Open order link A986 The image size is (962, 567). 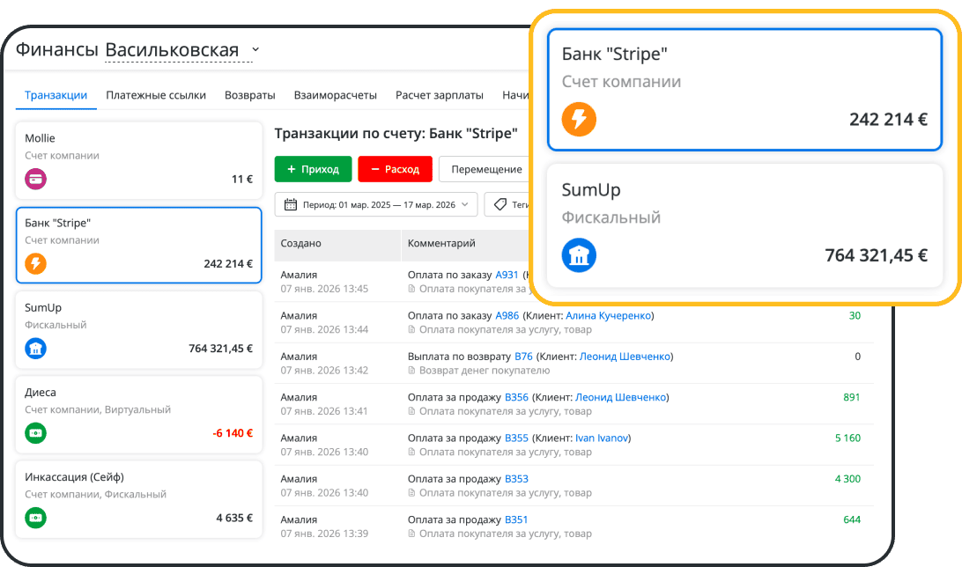[507, 315]
